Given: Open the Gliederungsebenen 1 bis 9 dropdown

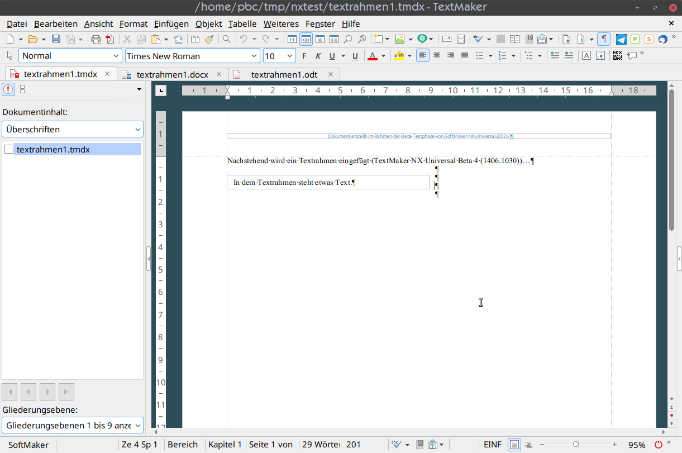Looking at the screenshot, I should point(73,425).
